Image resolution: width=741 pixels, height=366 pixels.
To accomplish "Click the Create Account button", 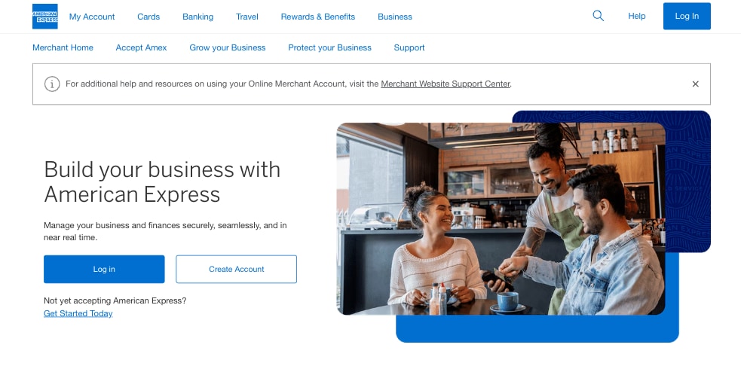I will pos(236,269).
